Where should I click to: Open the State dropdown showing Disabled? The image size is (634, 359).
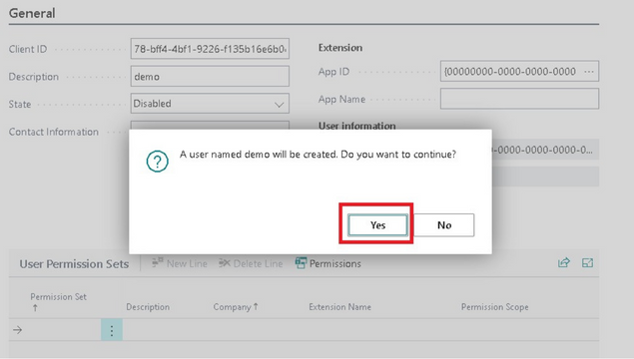pyautogui.click(x=210, y=104)
